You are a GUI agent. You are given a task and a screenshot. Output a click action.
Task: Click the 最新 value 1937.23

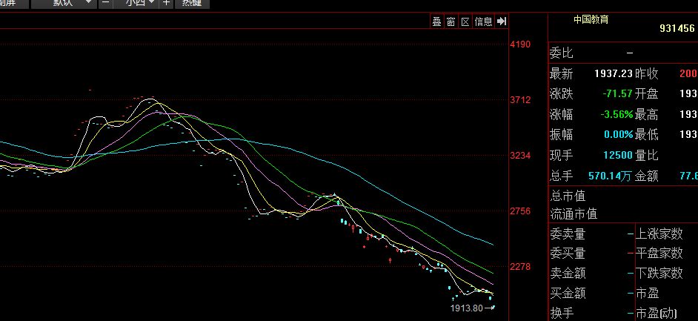613,73
